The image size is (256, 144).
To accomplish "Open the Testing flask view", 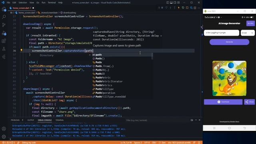I will [x=4, y=49].
